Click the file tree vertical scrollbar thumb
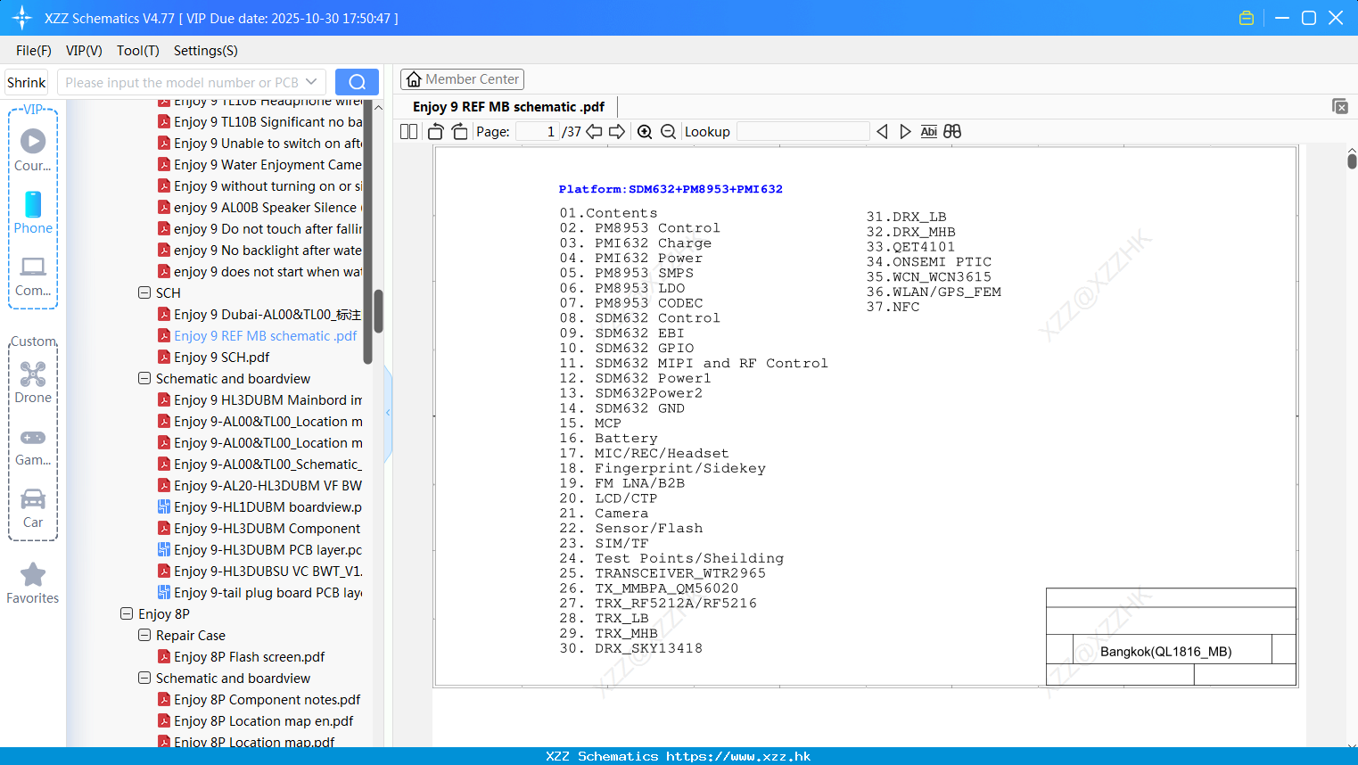The height and width of the screenshot is (765, 1358). 378,311
